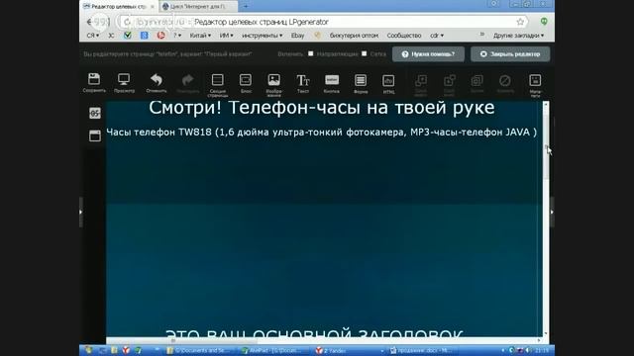Open the red round bookmark icon
634x356 pixels.
tap(160, 36)
